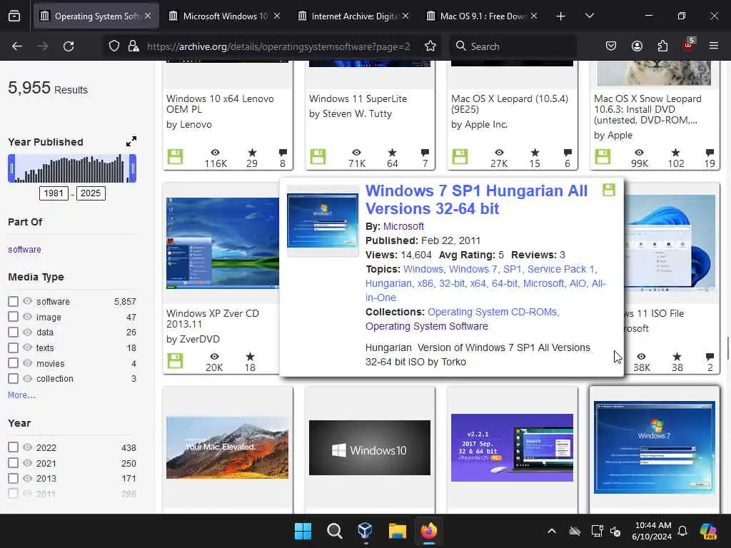The height and width of the screenshot is (548, 731).
Task: Click the Firefox Search box
Action: click(513, 46)
